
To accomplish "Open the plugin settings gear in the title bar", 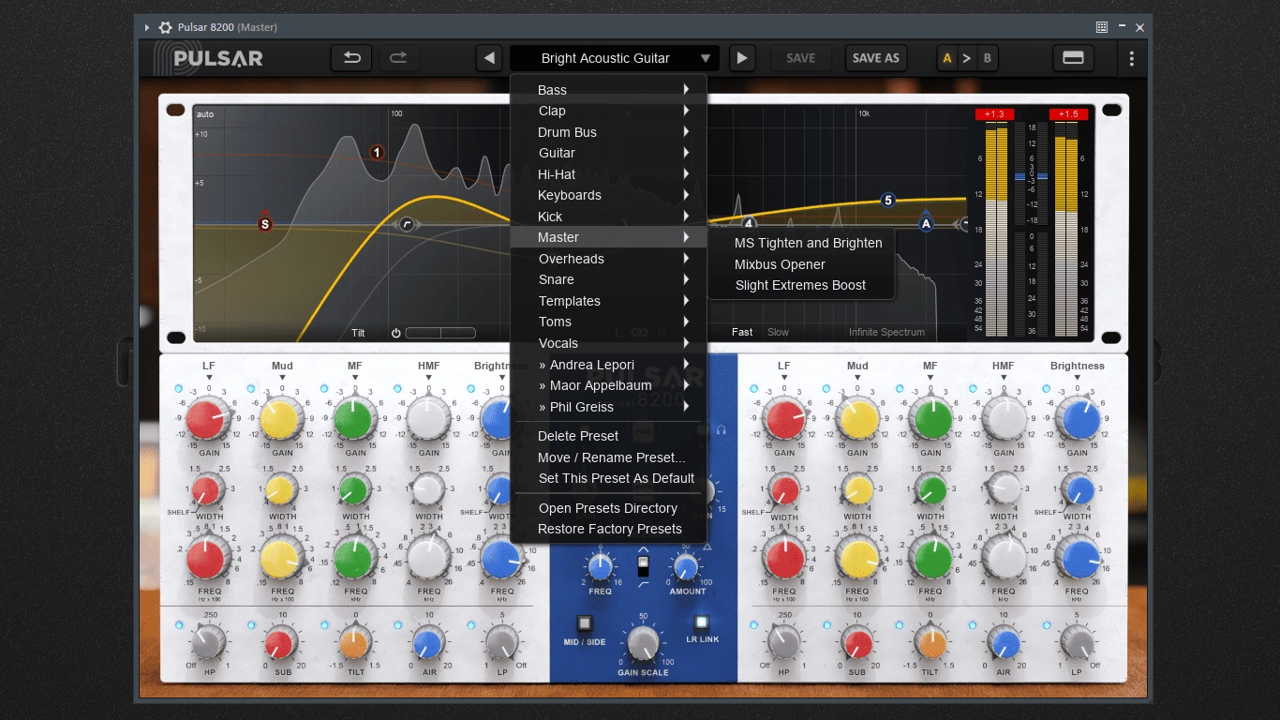I will [165, 27].
